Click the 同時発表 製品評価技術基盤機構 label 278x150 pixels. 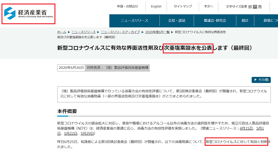point(117,68)
